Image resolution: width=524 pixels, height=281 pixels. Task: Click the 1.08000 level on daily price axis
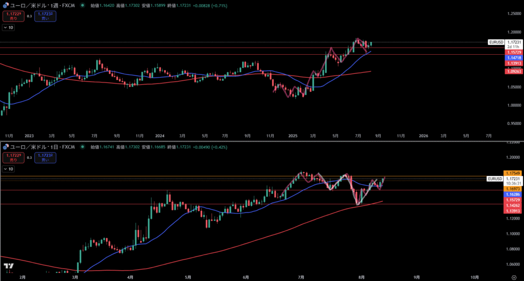513,249
